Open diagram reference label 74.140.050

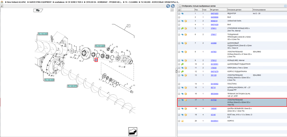pos(49,80)
